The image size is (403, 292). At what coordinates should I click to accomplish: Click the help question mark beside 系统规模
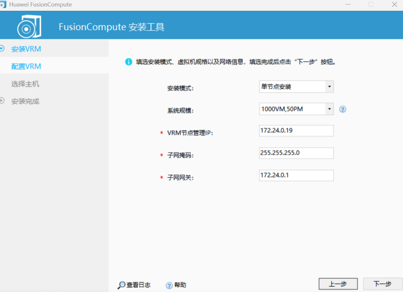(x=342, y=109)
